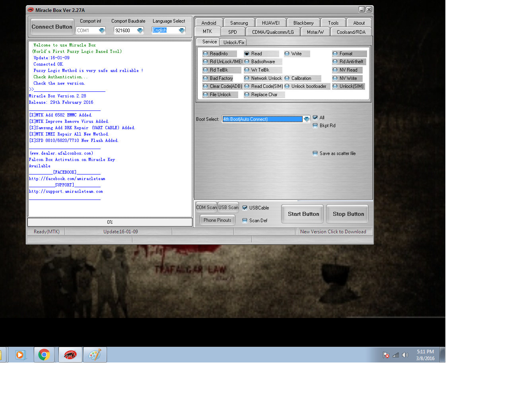Expand the Boot Select dropdown
Image resolution: width=509 pixels, height=407 pixels.
[x=307, y=119]
